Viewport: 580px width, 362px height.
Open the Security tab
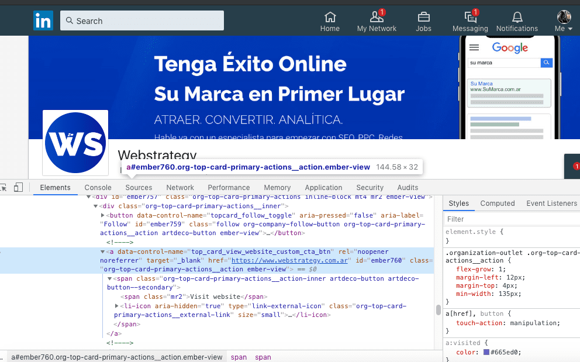pyautogui.click(x=370, y=188)
